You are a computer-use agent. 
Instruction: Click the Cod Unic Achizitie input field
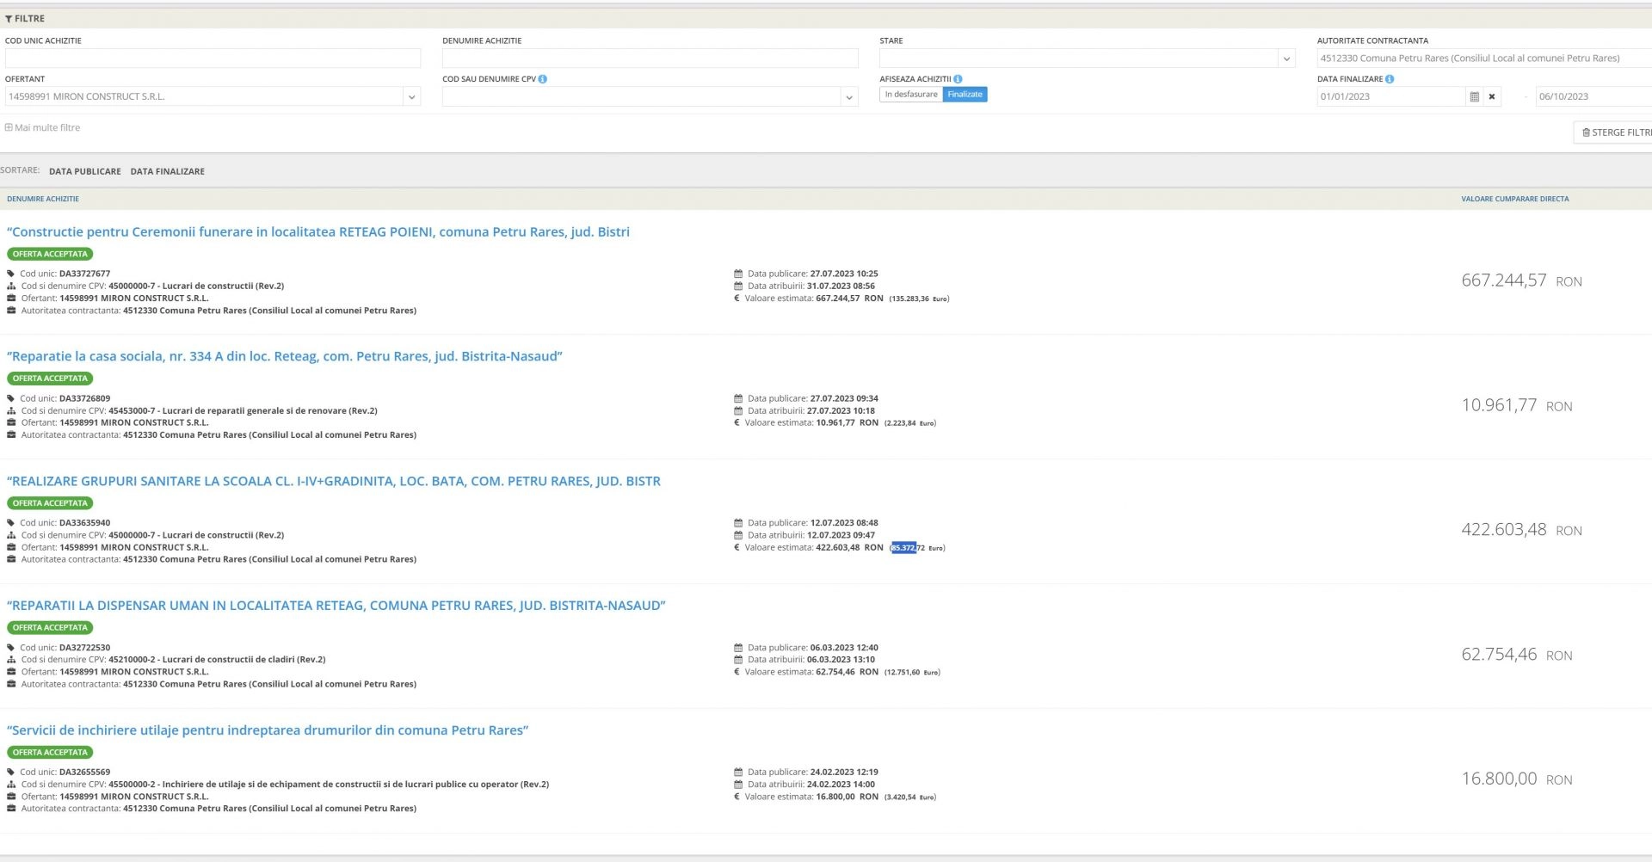pyautogui.click(x=213, y=58)
